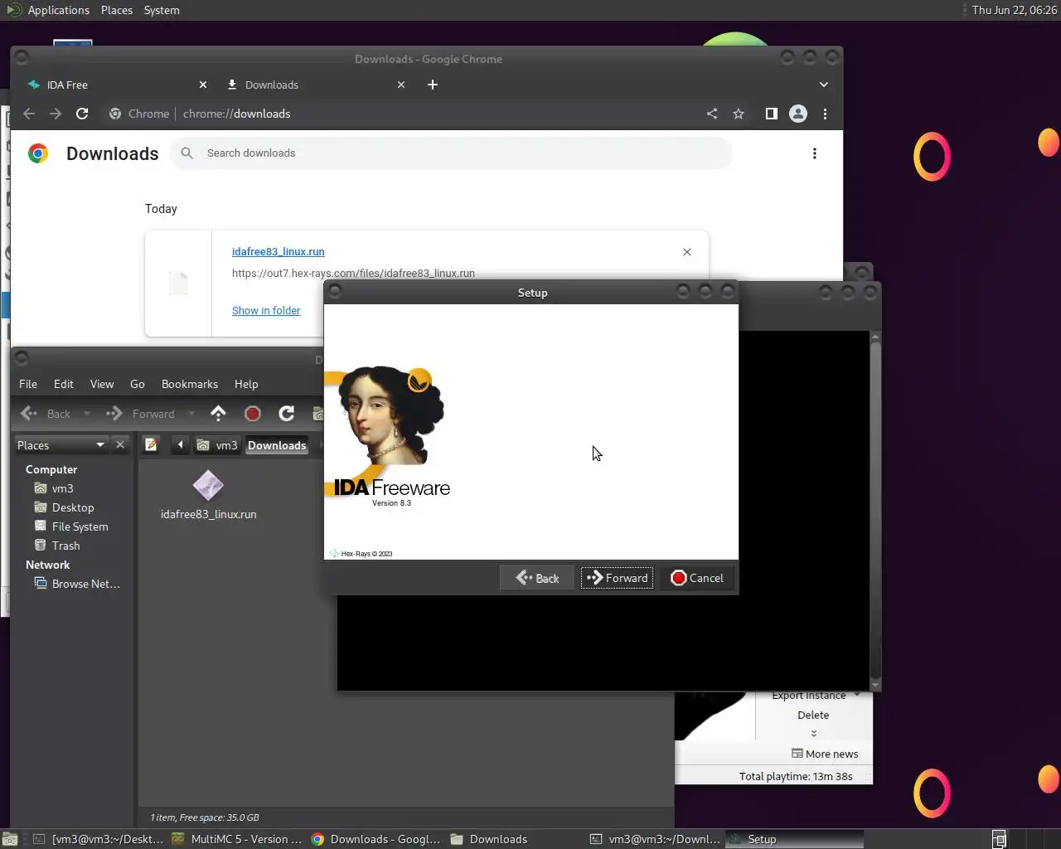The width and height of the screenshot is (1061, 849).
Task: Cancel the IDA Freeware setup
Action: tap(696, 578)
